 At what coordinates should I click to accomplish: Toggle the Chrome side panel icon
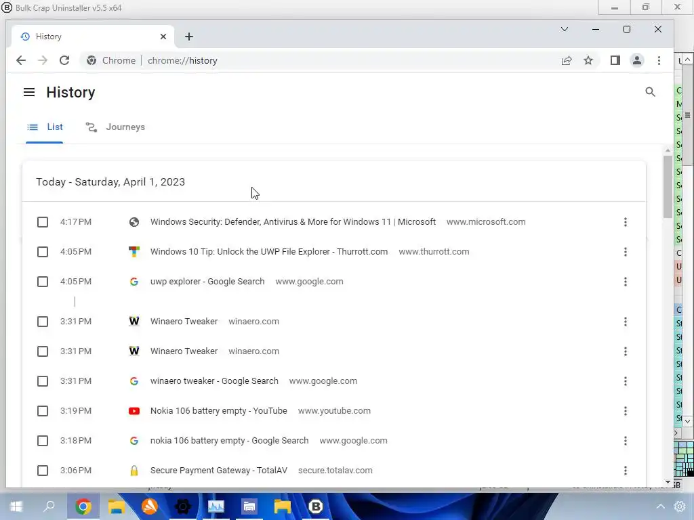[615, 60]
